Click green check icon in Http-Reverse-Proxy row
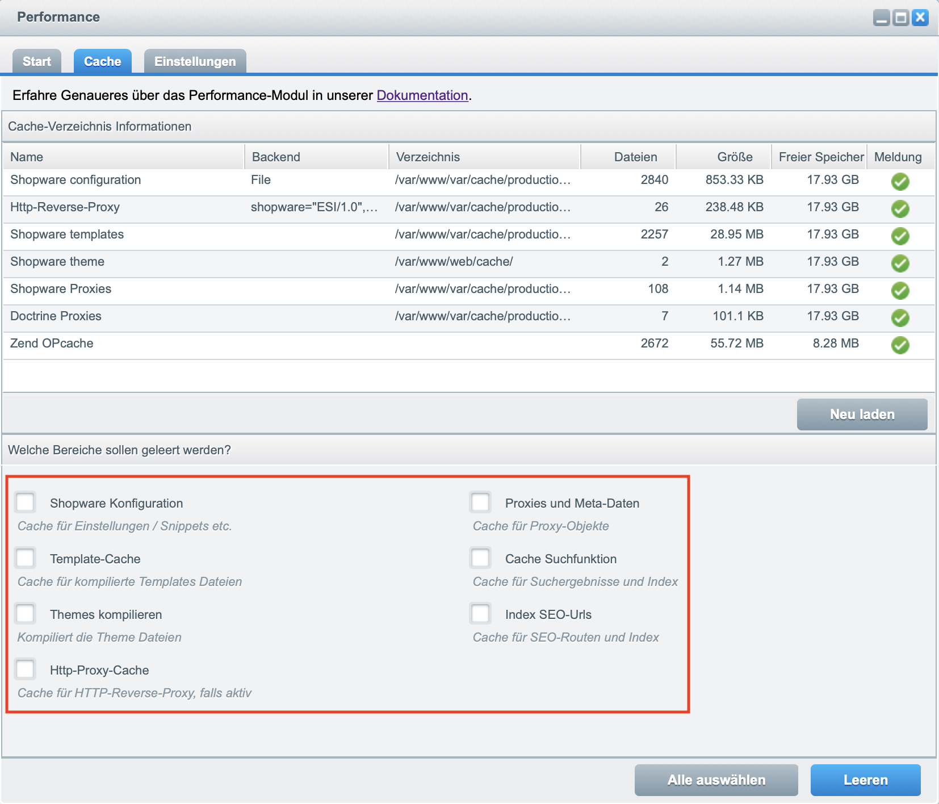The height and width of the screenshot is (804, 939). (900, 209)
